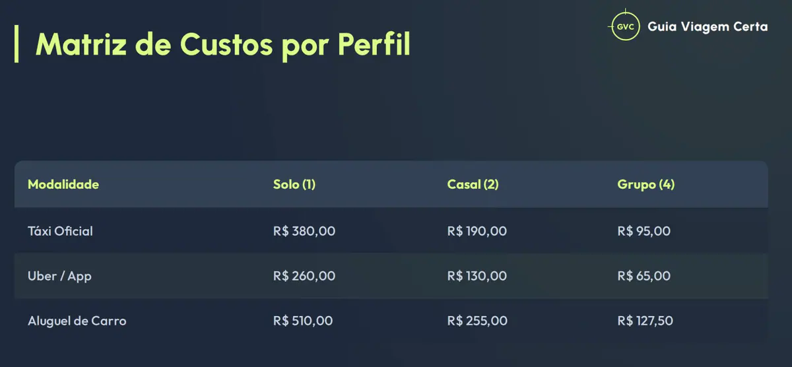Click the R$ 510,00 car rental price
The height and width of the screenshot is (367, 792).
click(x=303, y=321)
